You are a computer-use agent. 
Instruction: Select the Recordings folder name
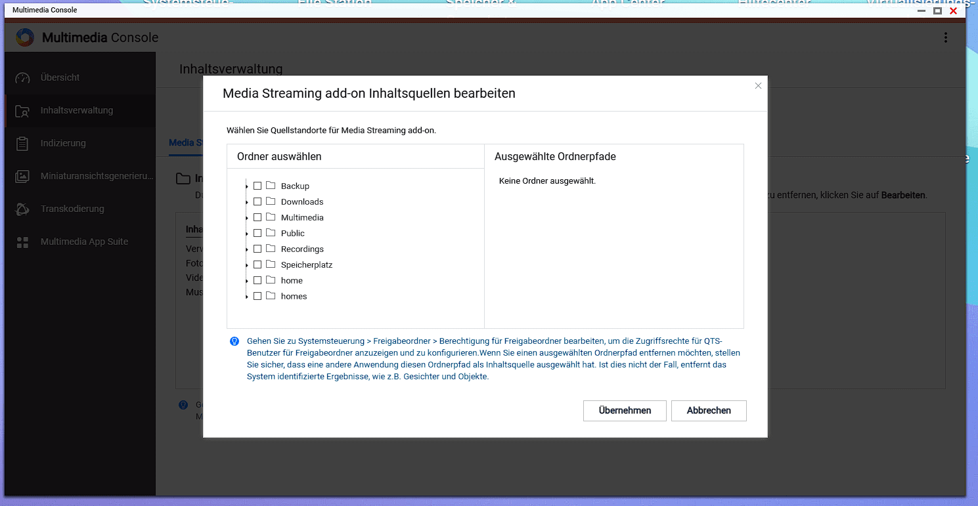[302, 249]
